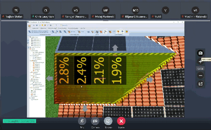Open the Module Mounting ribbon tab

[x=62, y=28]
